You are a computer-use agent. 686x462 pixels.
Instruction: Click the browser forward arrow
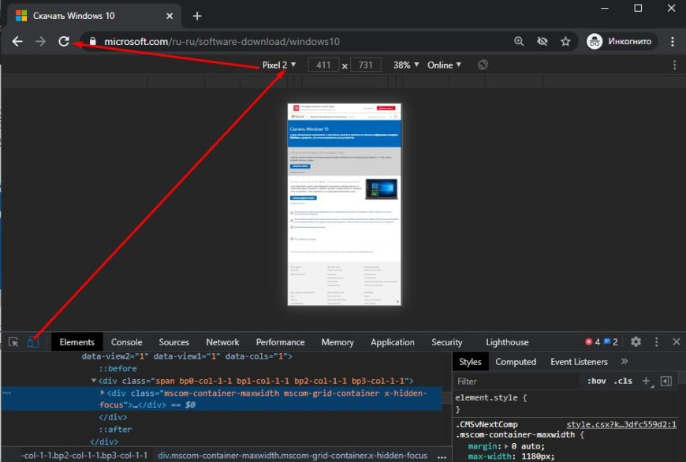[41, 42]
